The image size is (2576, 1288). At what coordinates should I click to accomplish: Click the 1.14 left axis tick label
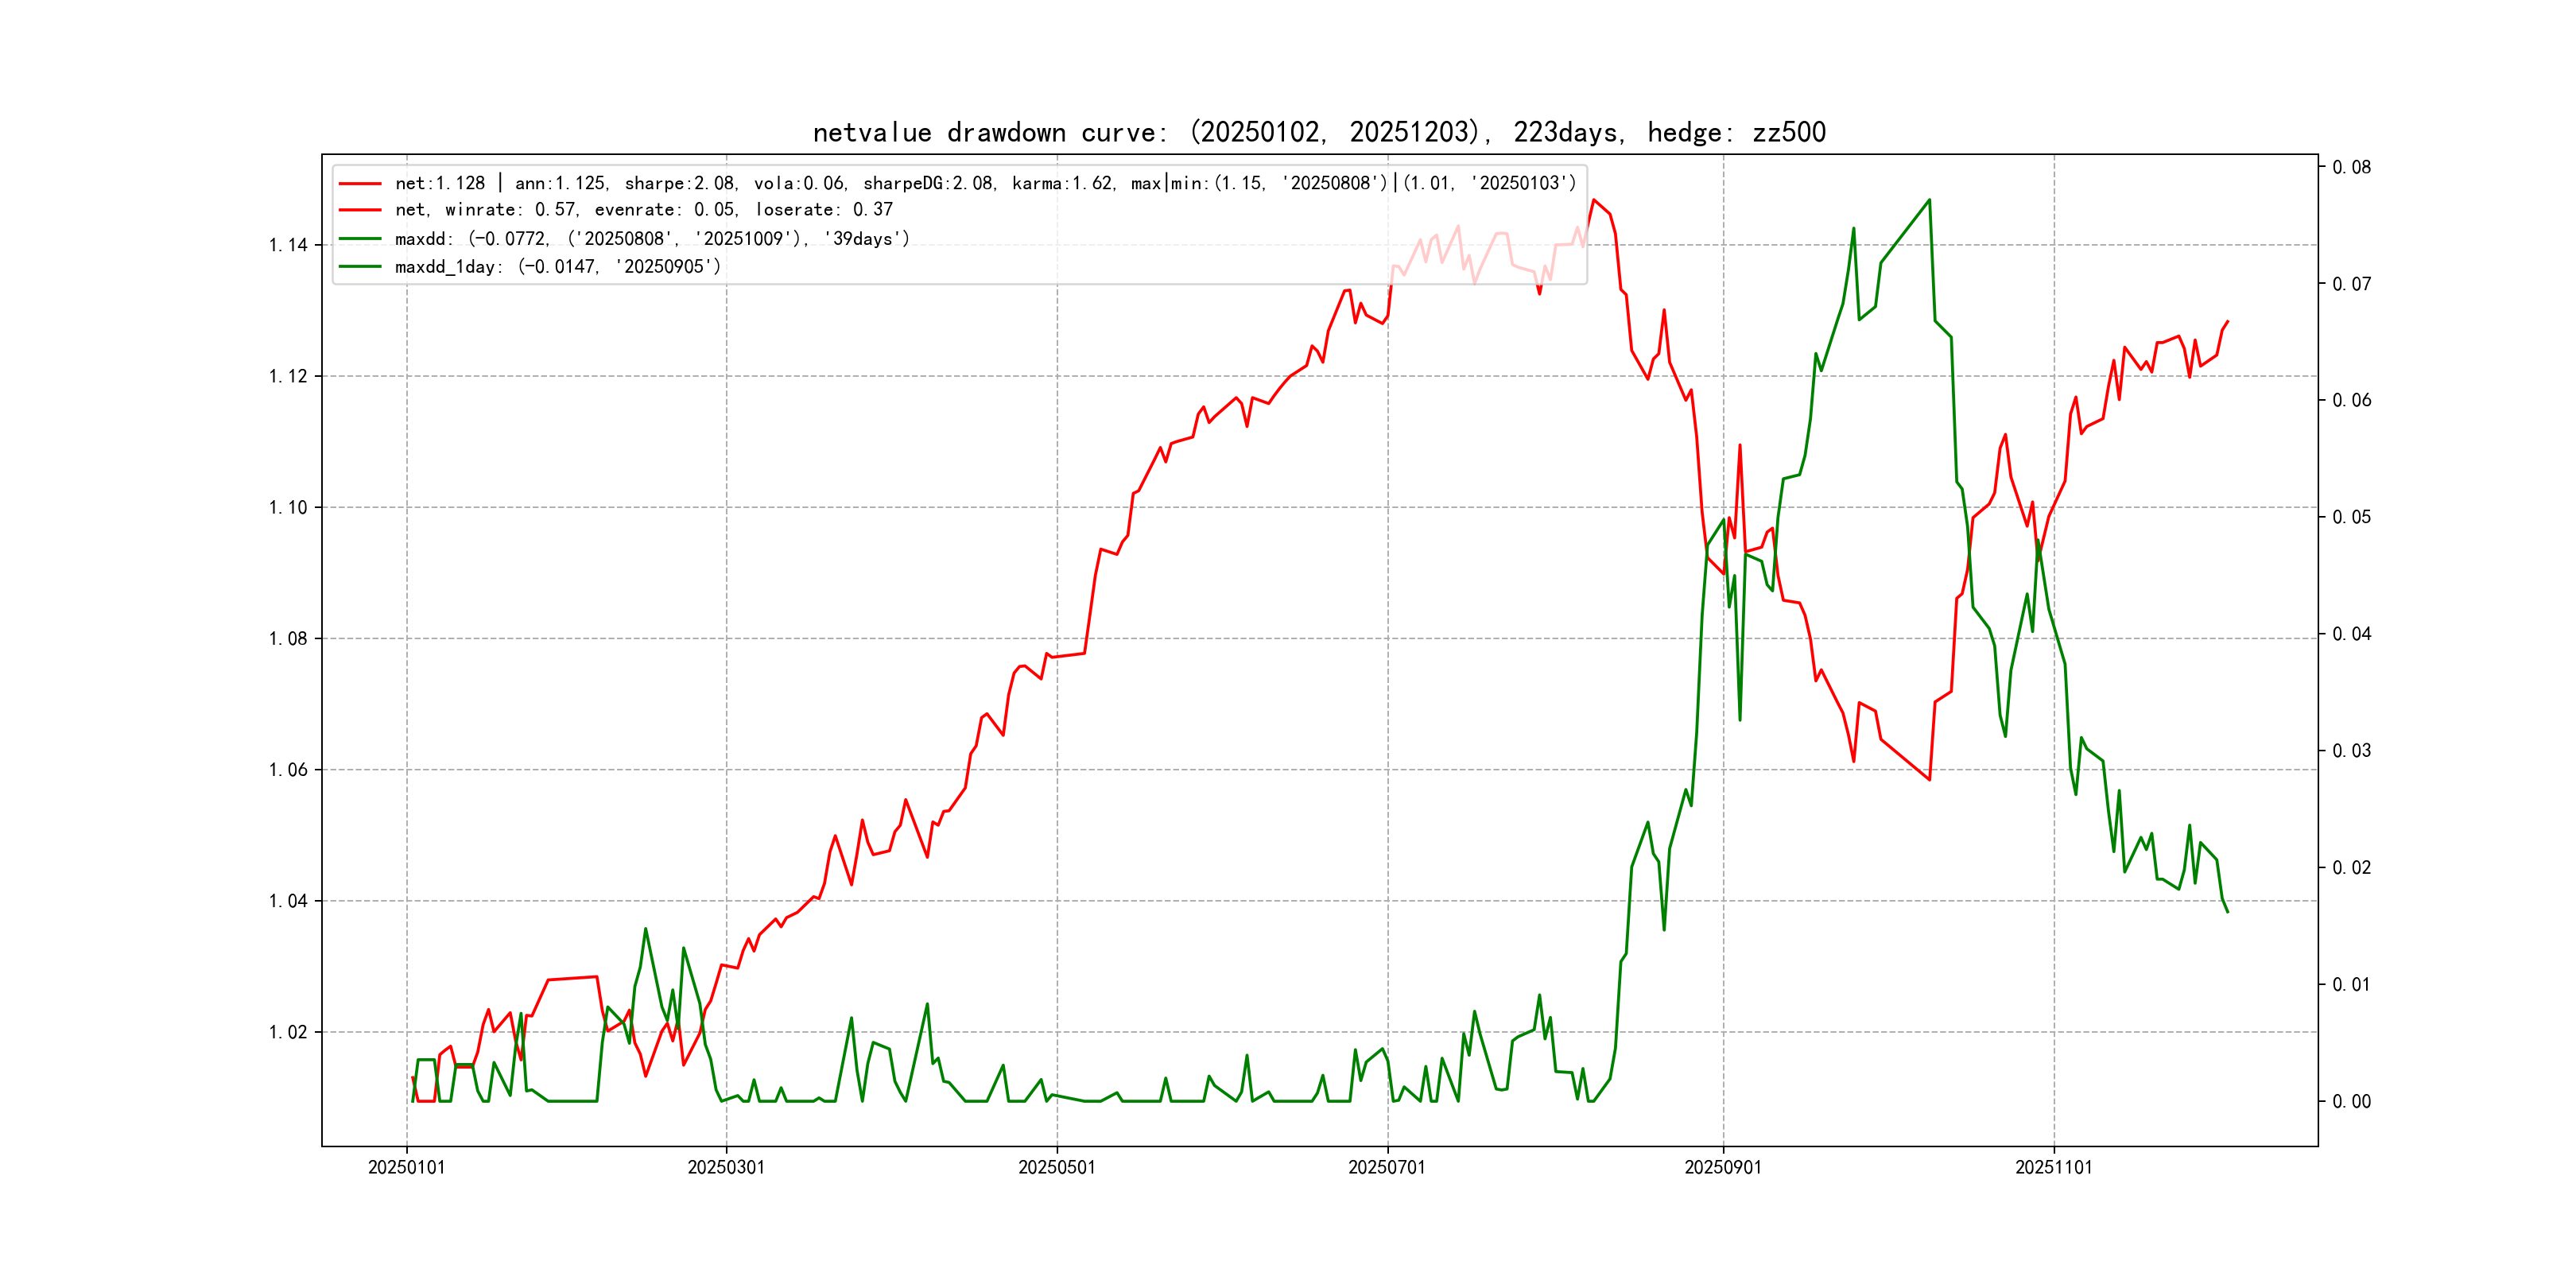coord(288,245)
